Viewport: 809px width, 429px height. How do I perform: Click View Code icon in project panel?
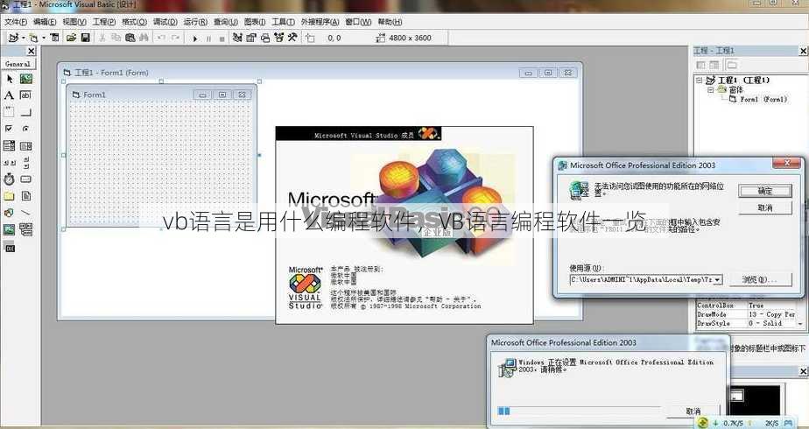point(700,65)
